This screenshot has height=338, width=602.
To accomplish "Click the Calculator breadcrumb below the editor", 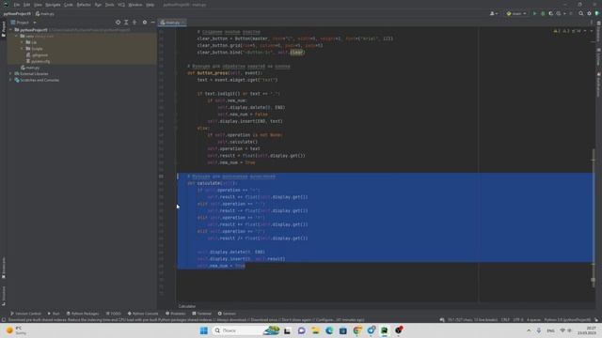I will point(187,306).
